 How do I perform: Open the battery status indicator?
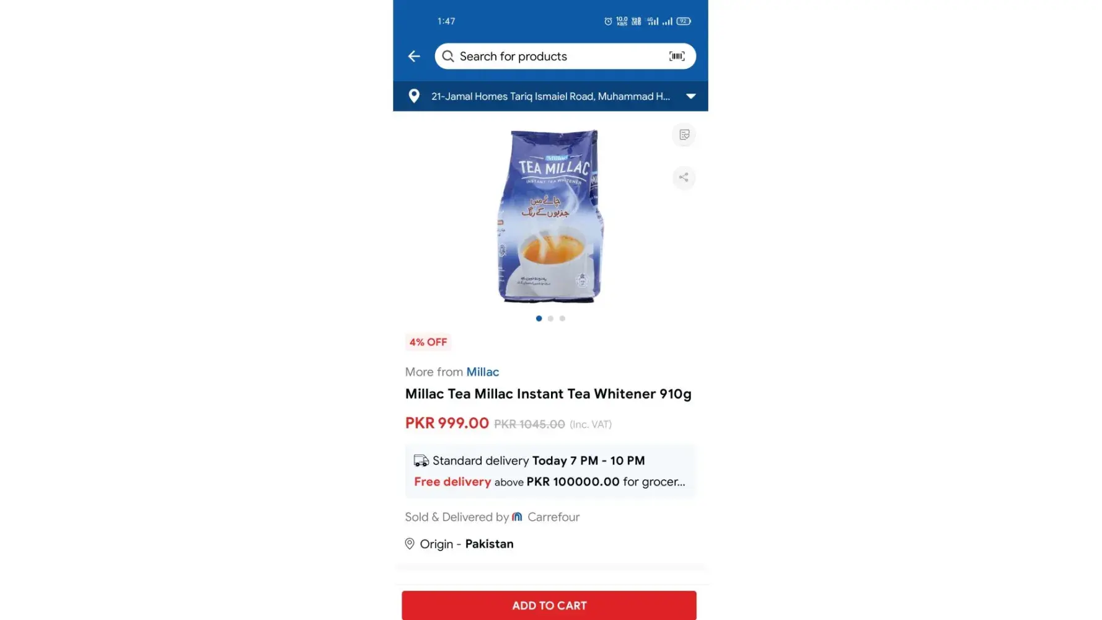pyautogui.click(x=684, y=21)
